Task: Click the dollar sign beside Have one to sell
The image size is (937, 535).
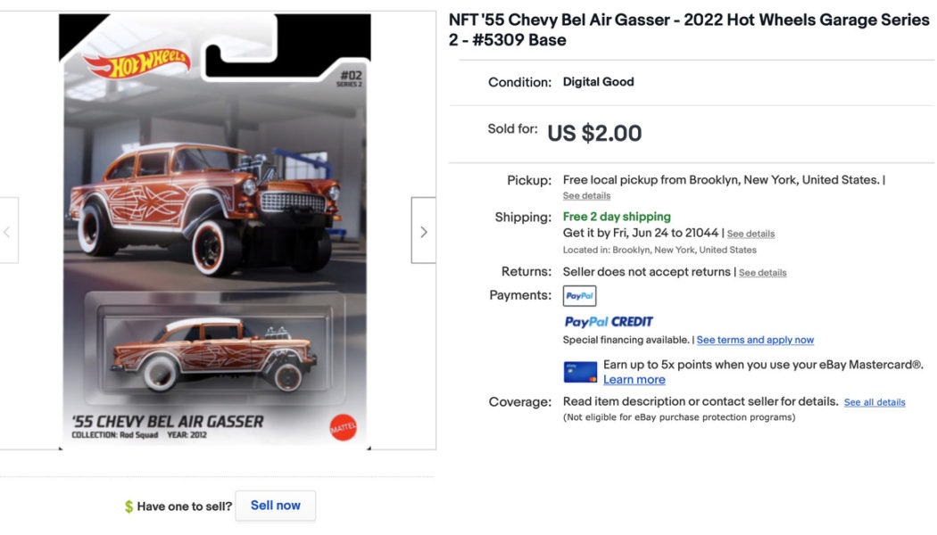Action: pyautogui.click(x=128, y=506)
